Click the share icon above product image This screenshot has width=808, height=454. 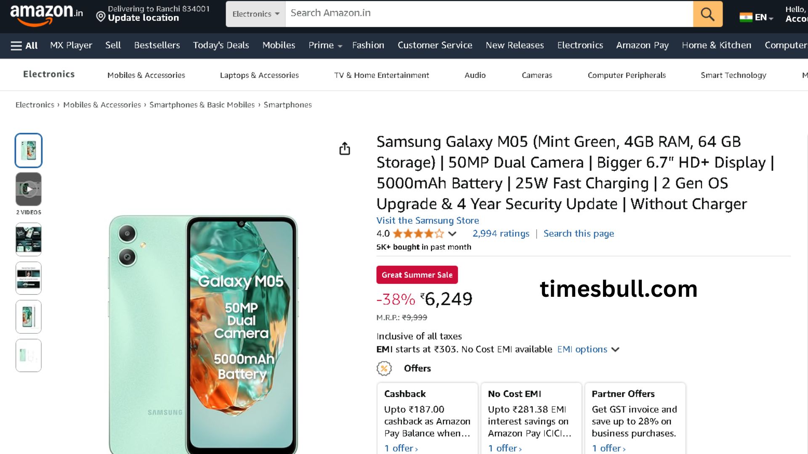tap(345, 148)
